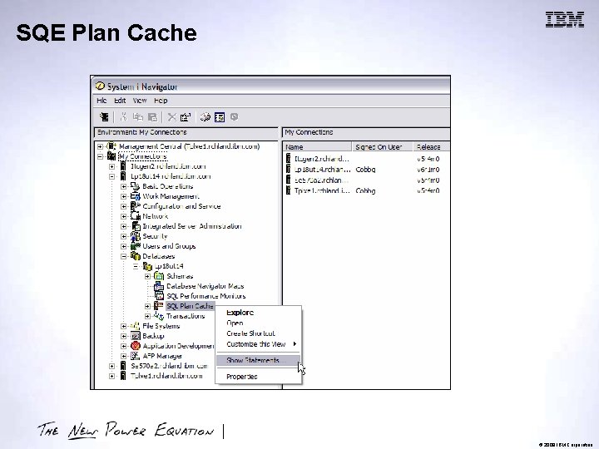This screenshot has width=599, height=449.
Task: Click the Users and Groups icon
Action: (x=136, y=246)
